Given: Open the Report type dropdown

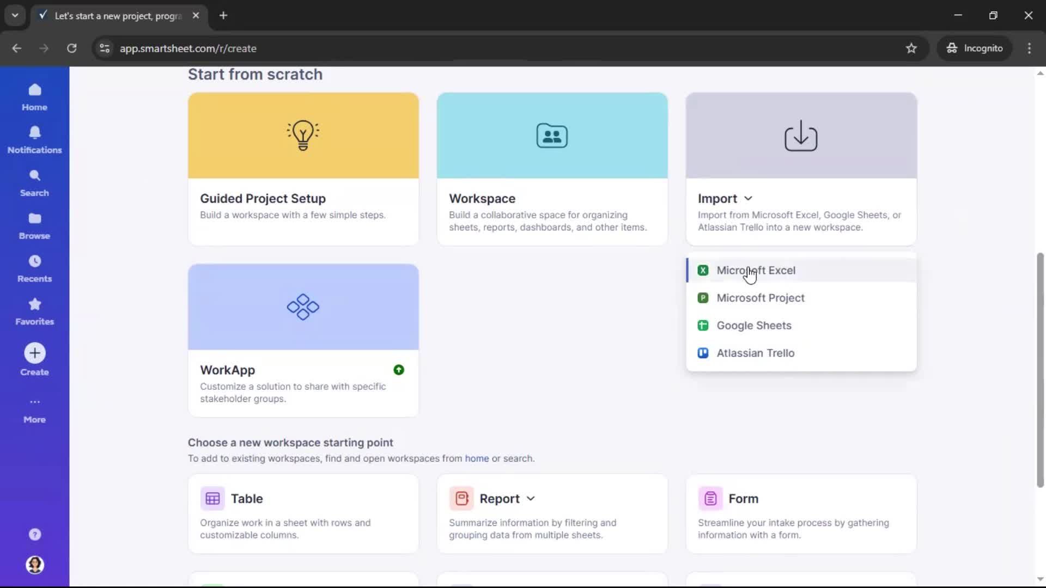Looking at the screenshot, I should click(x=532, y=498).
